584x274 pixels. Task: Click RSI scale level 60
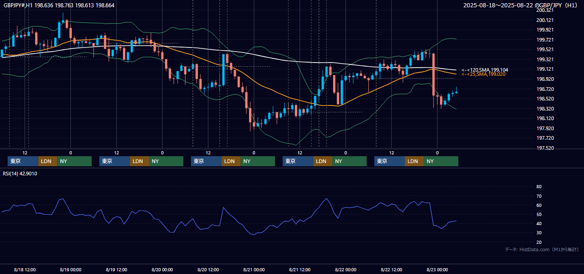click(x=539, y=205)
